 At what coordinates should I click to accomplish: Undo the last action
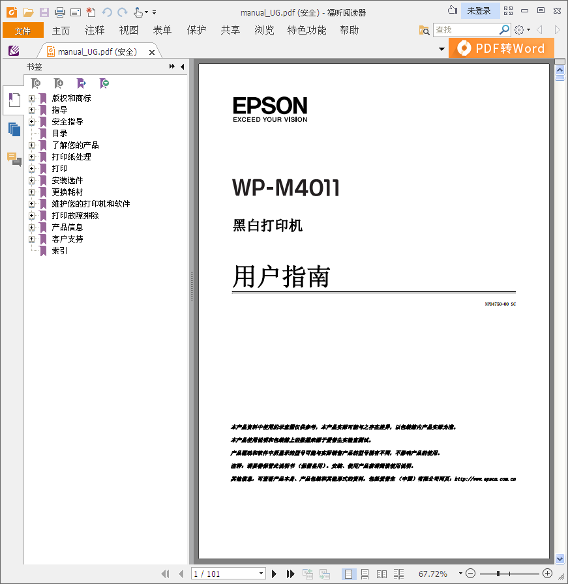tap(107, 12)
